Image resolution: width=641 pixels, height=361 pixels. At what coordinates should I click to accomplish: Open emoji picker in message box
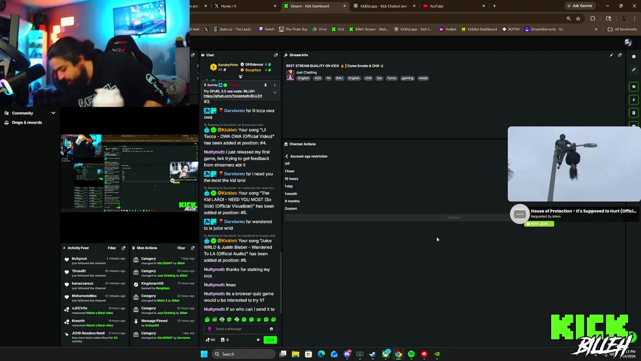pos(271,329)
